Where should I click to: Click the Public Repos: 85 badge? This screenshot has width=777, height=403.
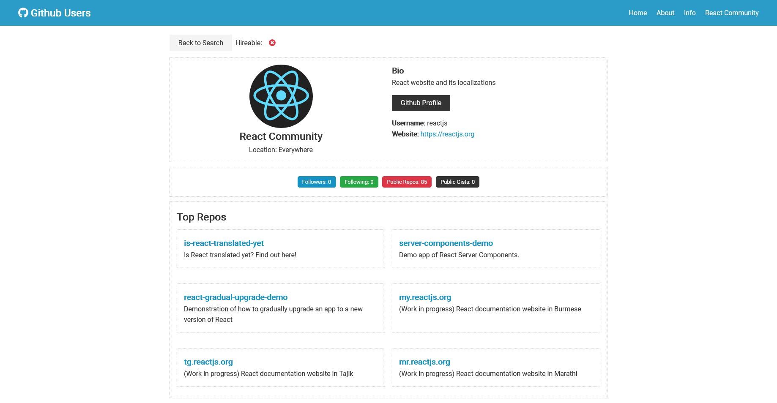click(x=407, y=182)
